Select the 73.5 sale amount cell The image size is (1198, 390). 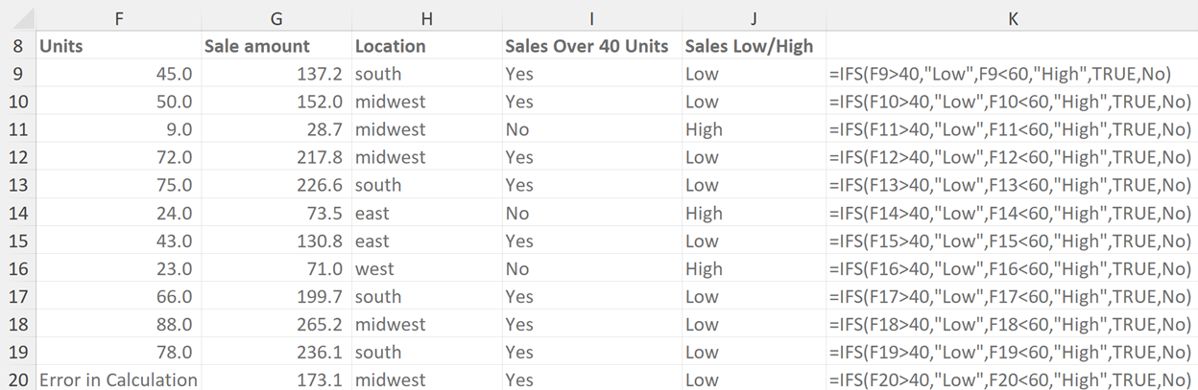click(276, 213)
